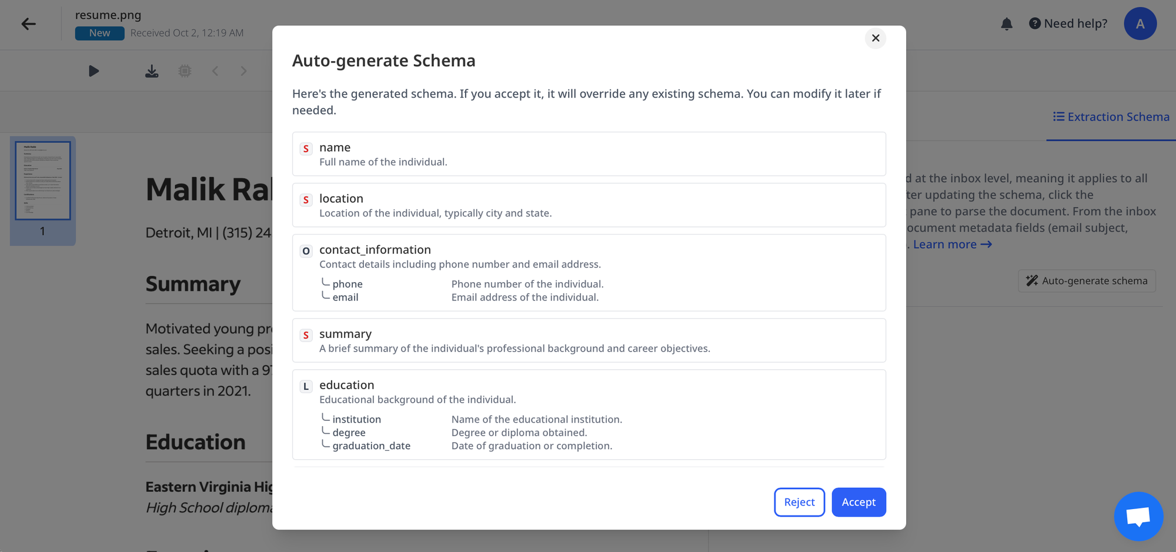
Task: Go to next document chevron
Action: click(x=243, y=71)
